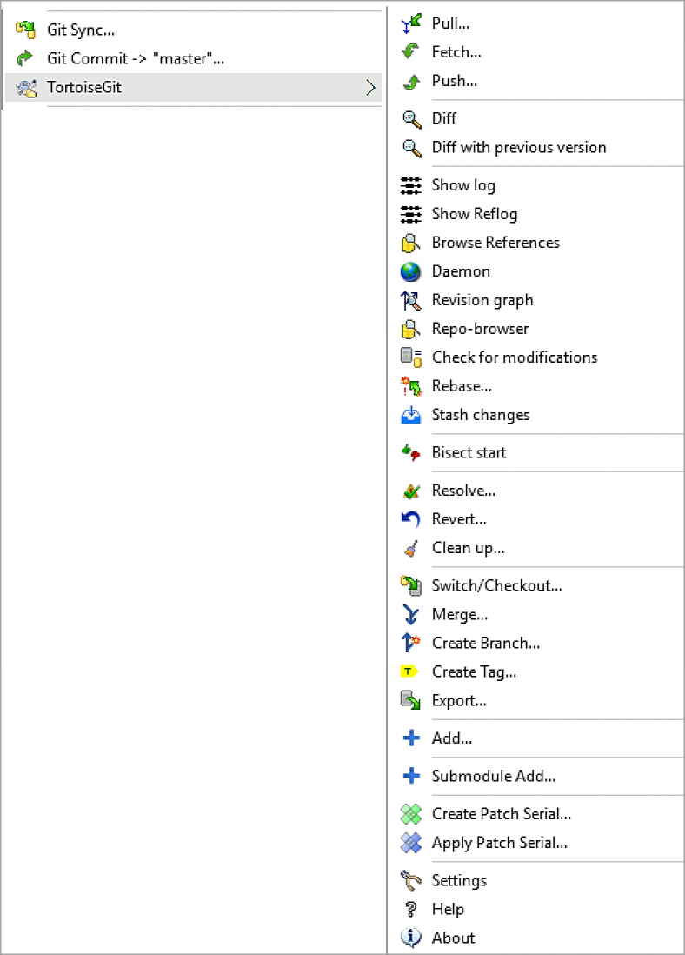Click the Clean up broom icon
The width and height of the screenshot is (685, 955).
pyautogui.click(x=411, y=548)
